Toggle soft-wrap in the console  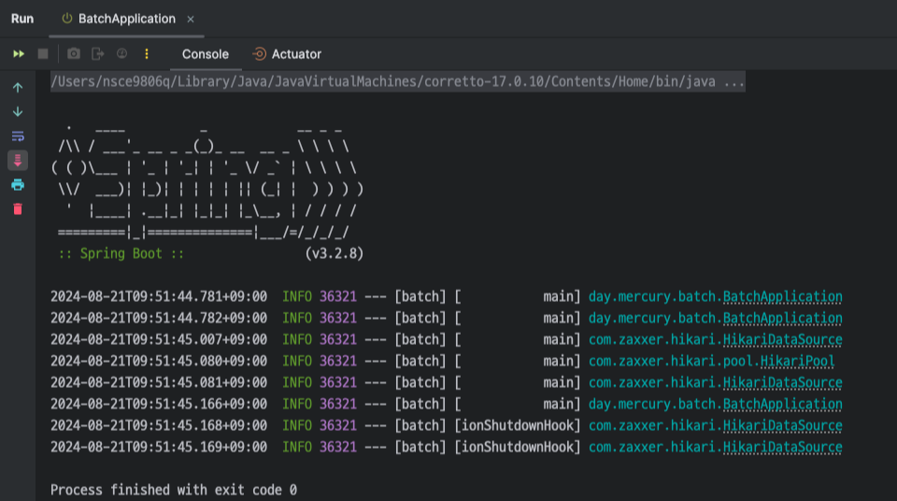(x=18, y=136)
